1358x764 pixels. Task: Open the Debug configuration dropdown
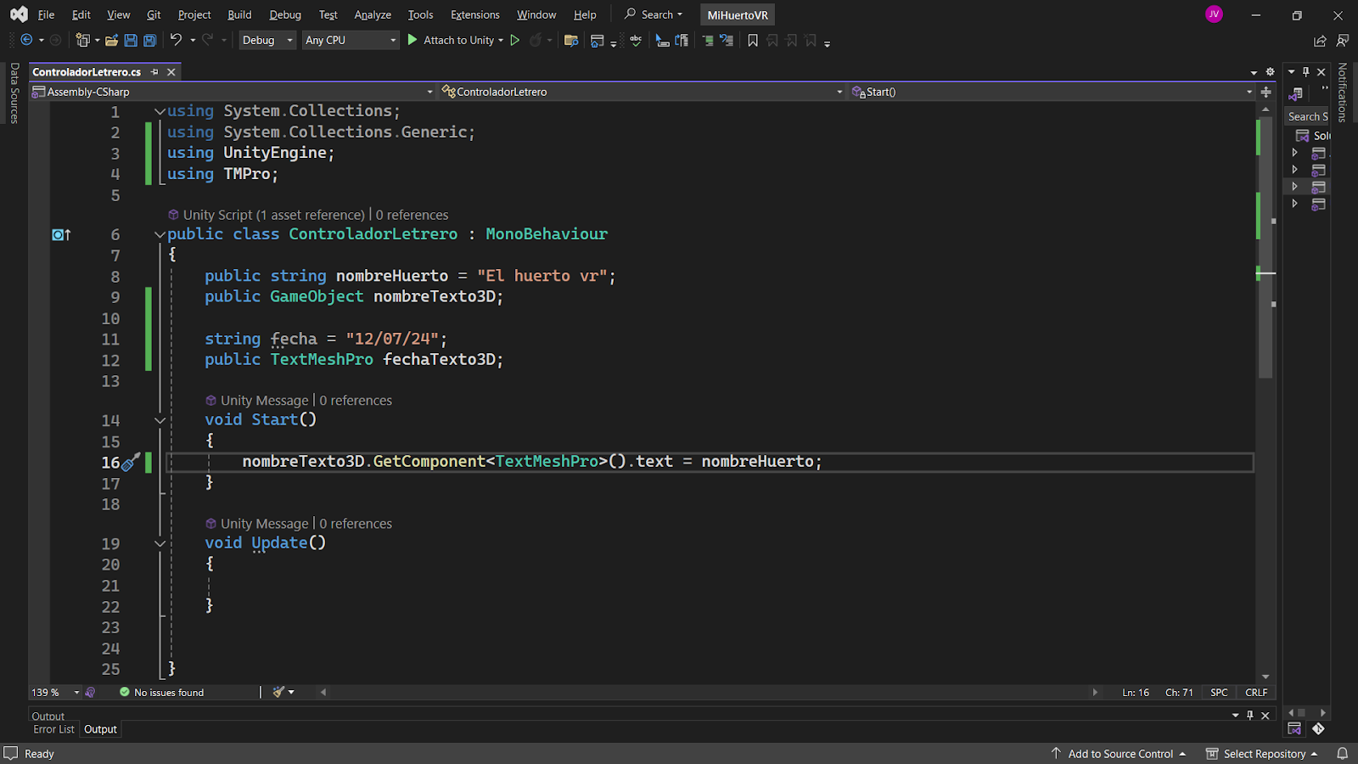tap(267, 40)
